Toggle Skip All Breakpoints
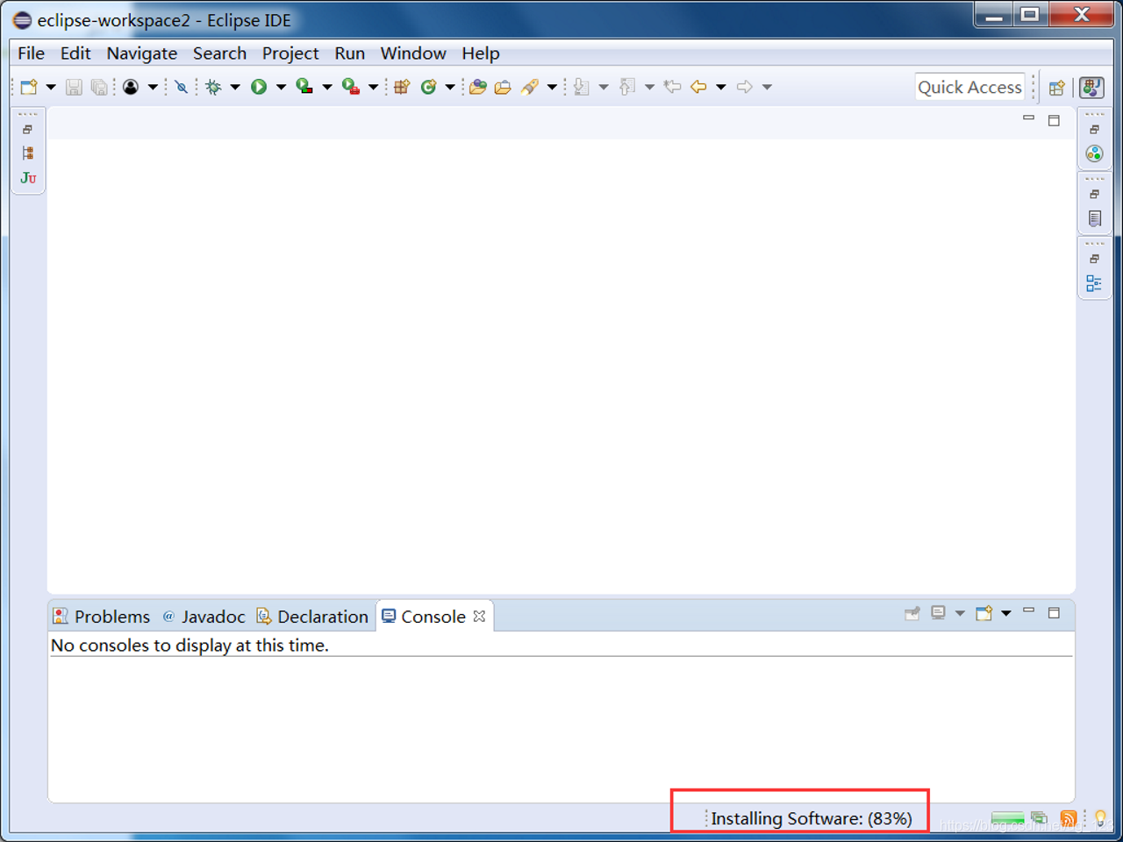Viewport: 1123px width, 842px height. [x=181, y=87]
